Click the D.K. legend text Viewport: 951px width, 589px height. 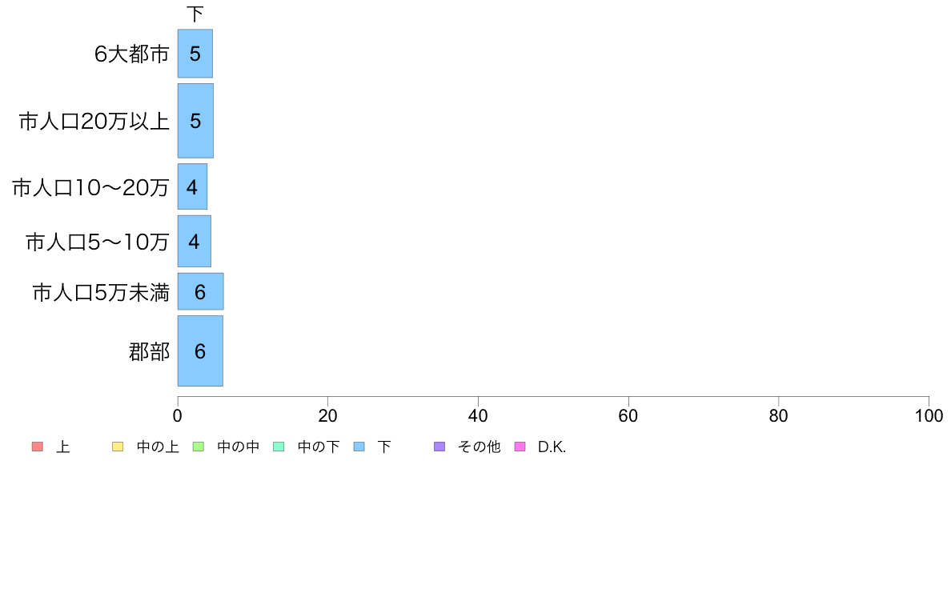pyautogui.click(x=552, y=447)
